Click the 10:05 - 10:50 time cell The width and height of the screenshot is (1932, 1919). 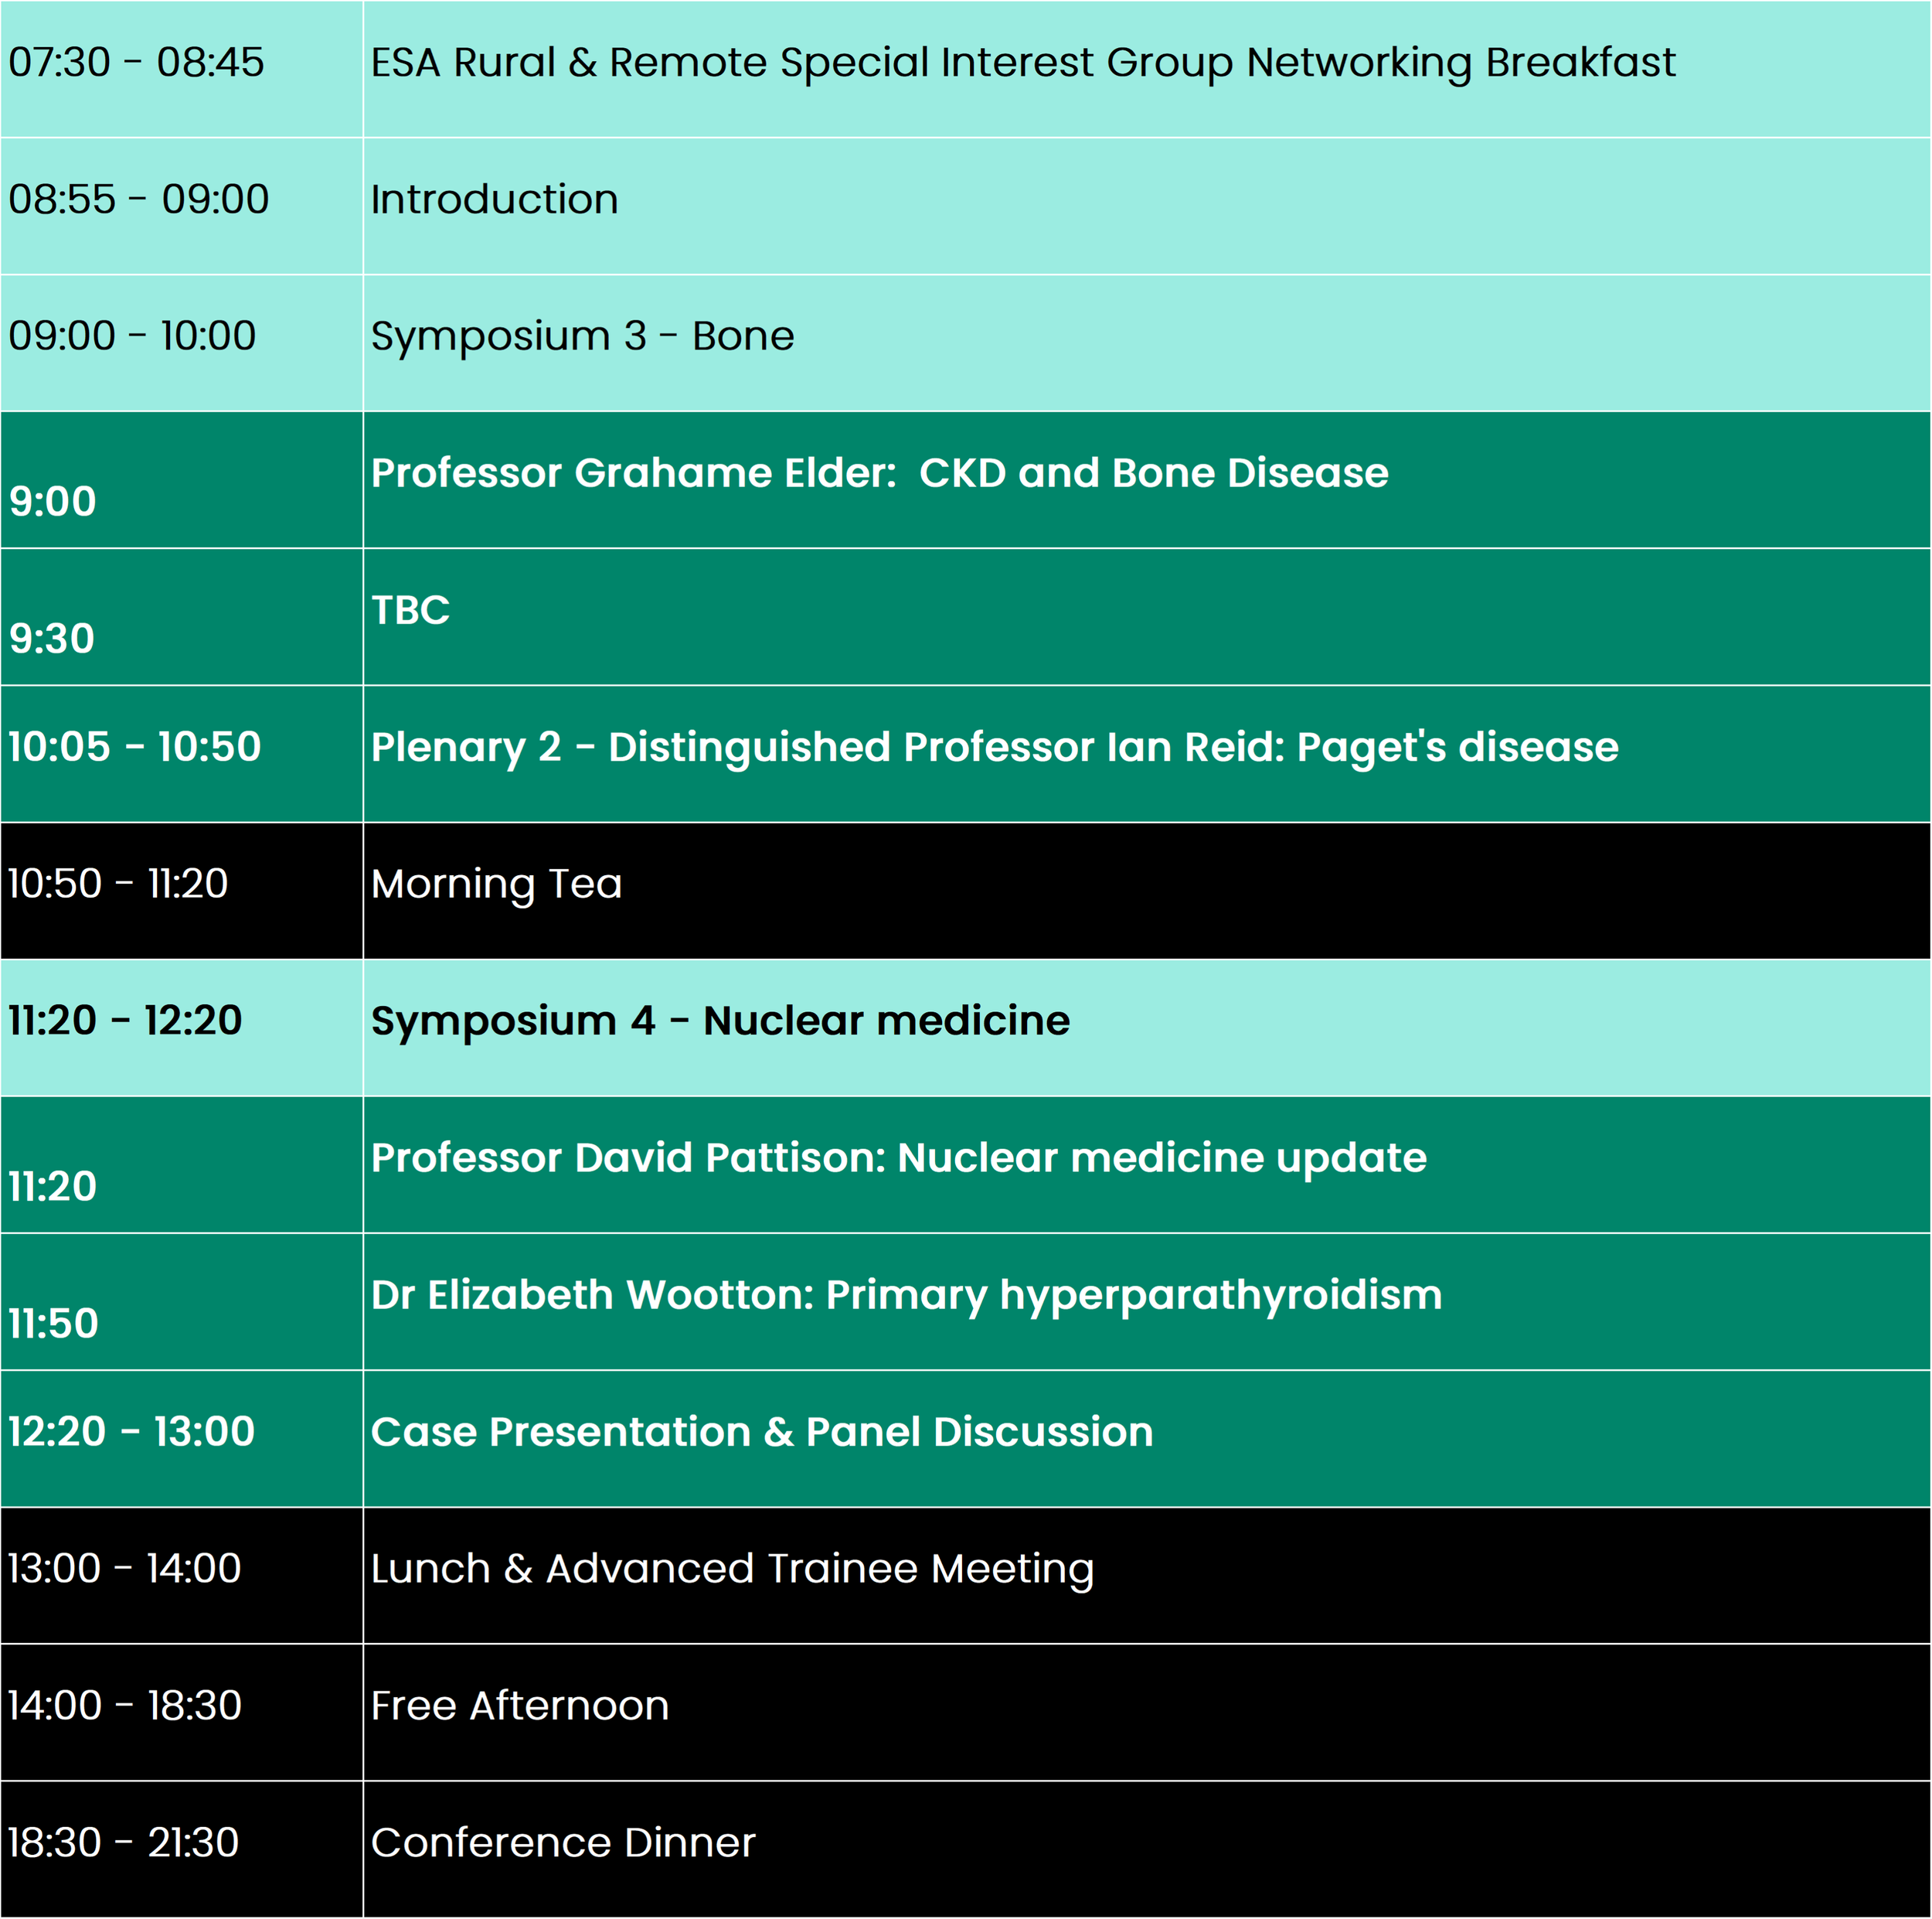pos(134,748)
